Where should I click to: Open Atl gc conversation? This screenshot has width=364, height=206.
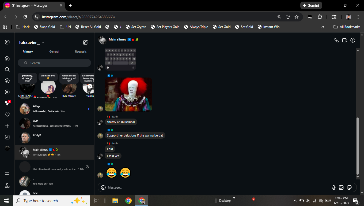(54, 109)
